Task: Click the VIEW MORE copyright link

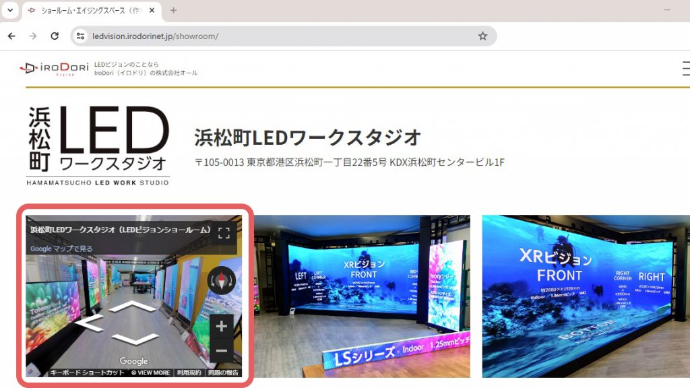Action: (x=150, y=373)
